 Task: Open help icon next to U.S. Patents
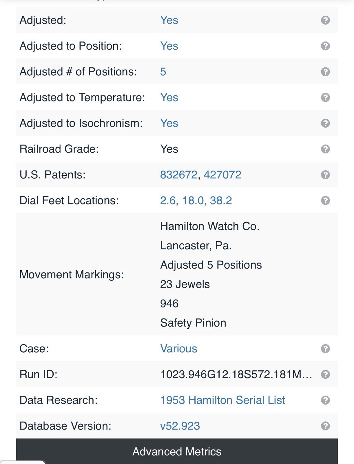pyautogui.click(x=325, y=175)
